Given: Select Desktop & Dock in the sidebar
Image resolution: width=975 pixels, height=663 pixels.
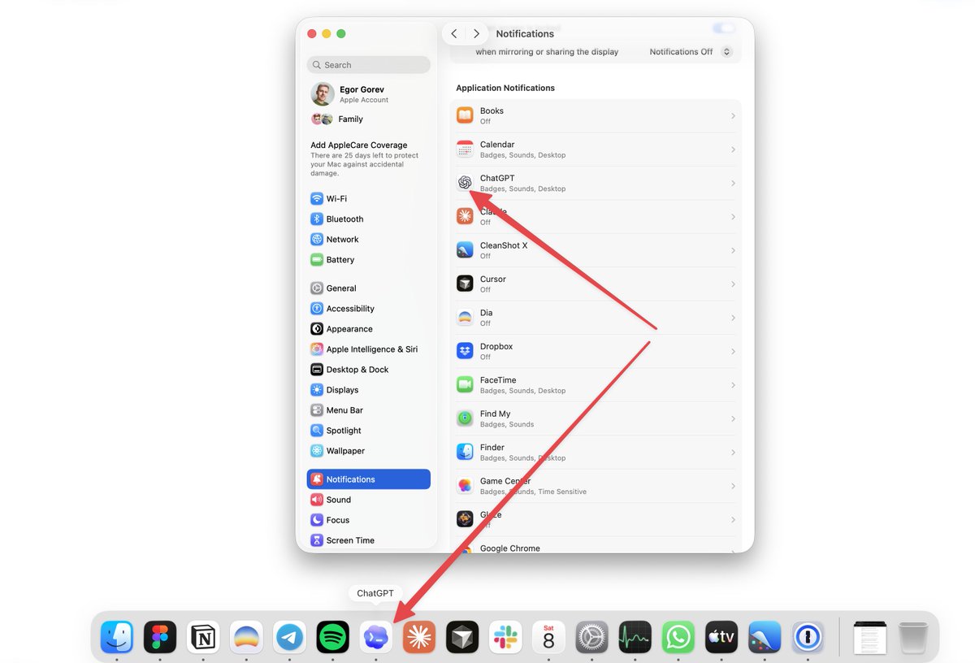Looking at the screenshot, I should pos(368,369).
